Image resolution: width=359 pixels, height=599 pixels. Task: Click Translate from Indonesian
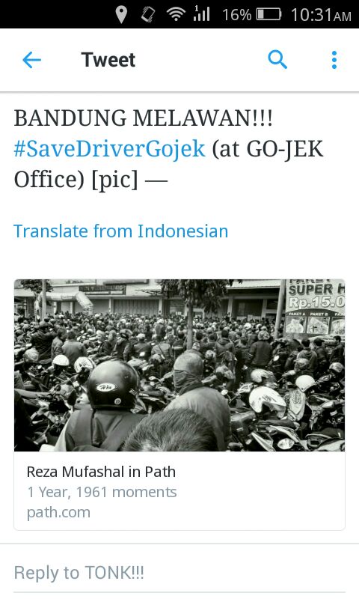pyautogui.click(x=121, y=231)
